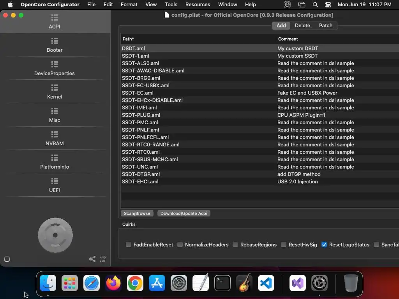Sort by the Comment column header

[337, 39]
